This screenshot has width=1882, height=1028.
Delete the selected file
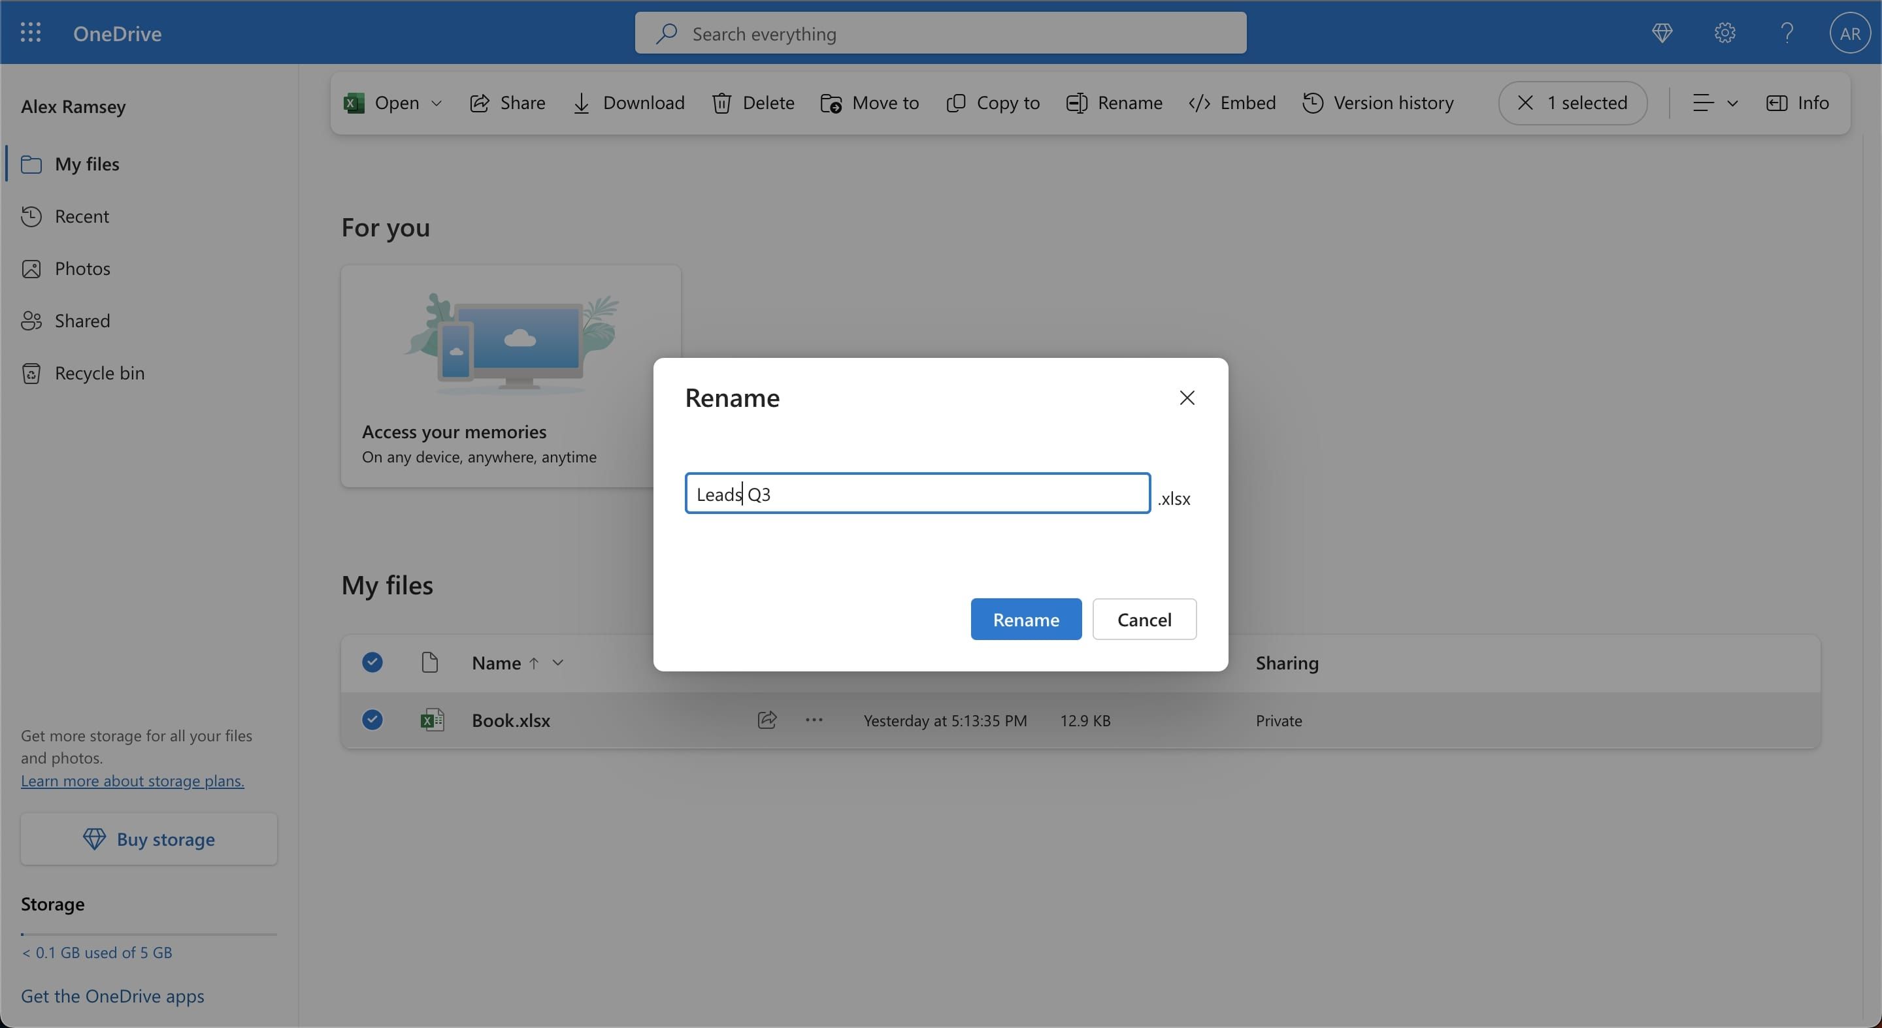[x=753, y=103]
